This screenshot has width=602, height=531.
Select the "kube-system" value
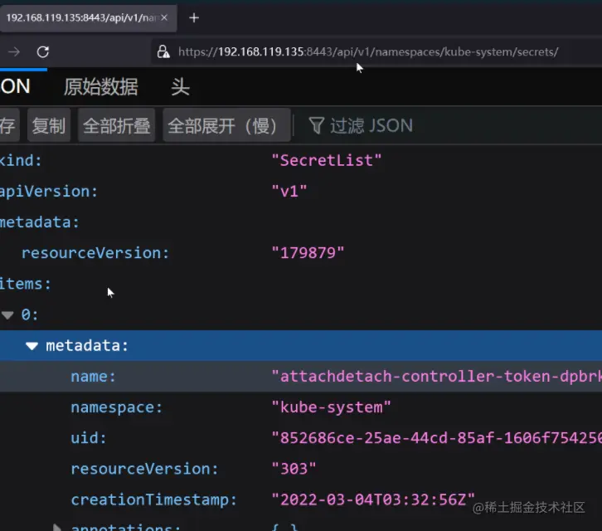point(331,407)
